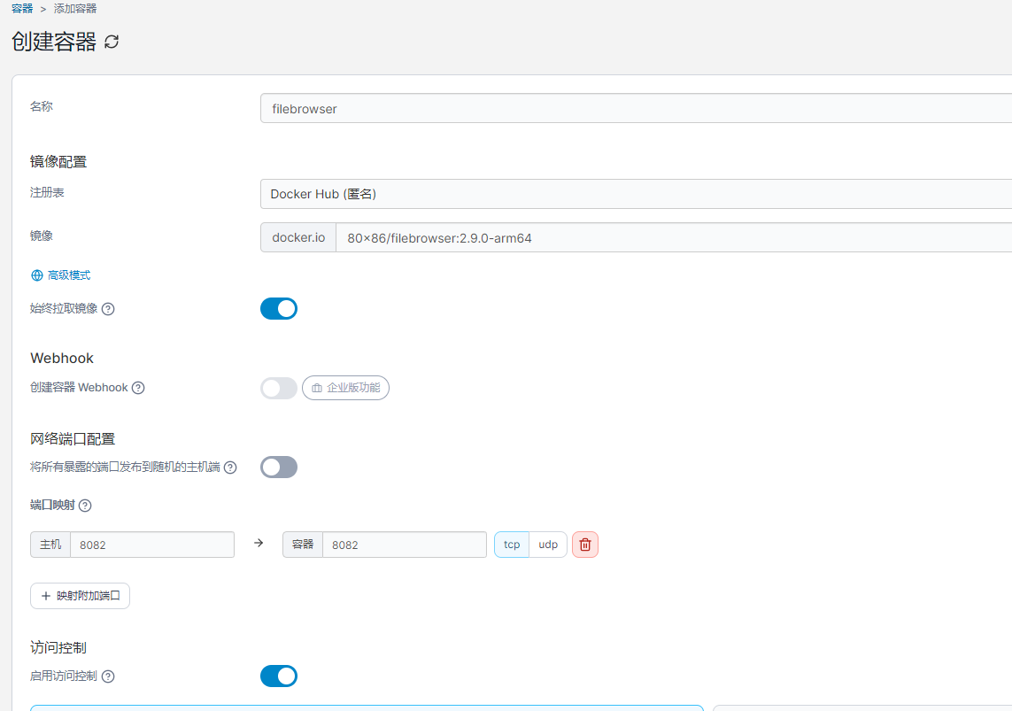Viewport: 1012px width, 711px height.
Task: Click the 容器 label of port mapping
Action: pyautogui.click(x=303, y=545)
